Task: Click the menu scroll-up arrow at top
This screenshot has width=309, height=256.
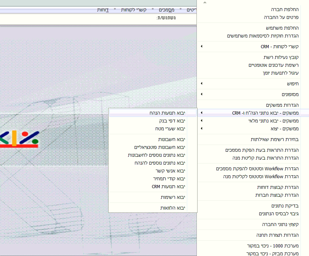Action: pos(205,2)
